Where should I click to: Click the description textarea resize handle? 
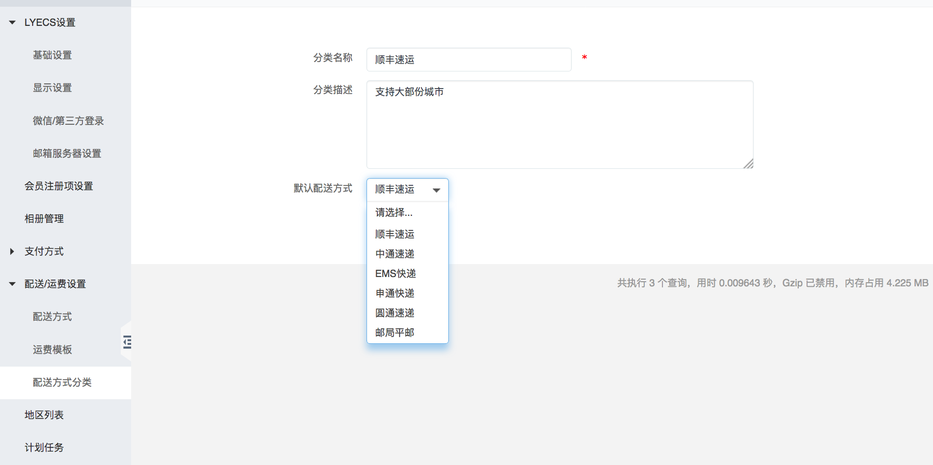tap(748, 164)
